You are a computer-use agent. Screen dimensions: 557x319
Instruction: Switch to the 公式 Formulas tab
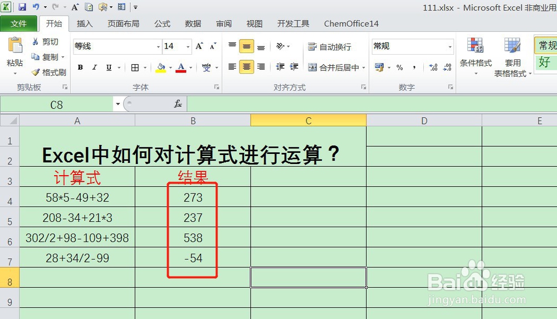tap(162, 23)
